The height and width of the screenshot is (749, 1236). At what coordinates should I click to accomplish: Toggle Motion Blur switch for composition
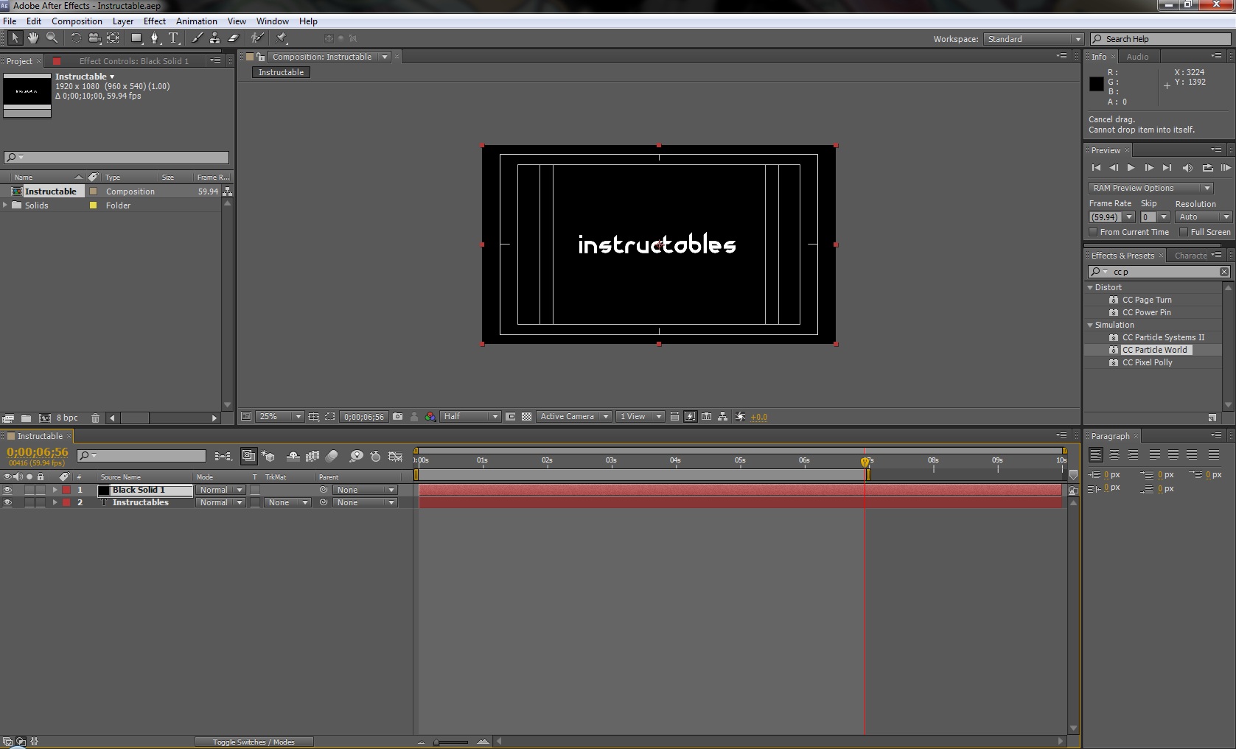(332, 457)
